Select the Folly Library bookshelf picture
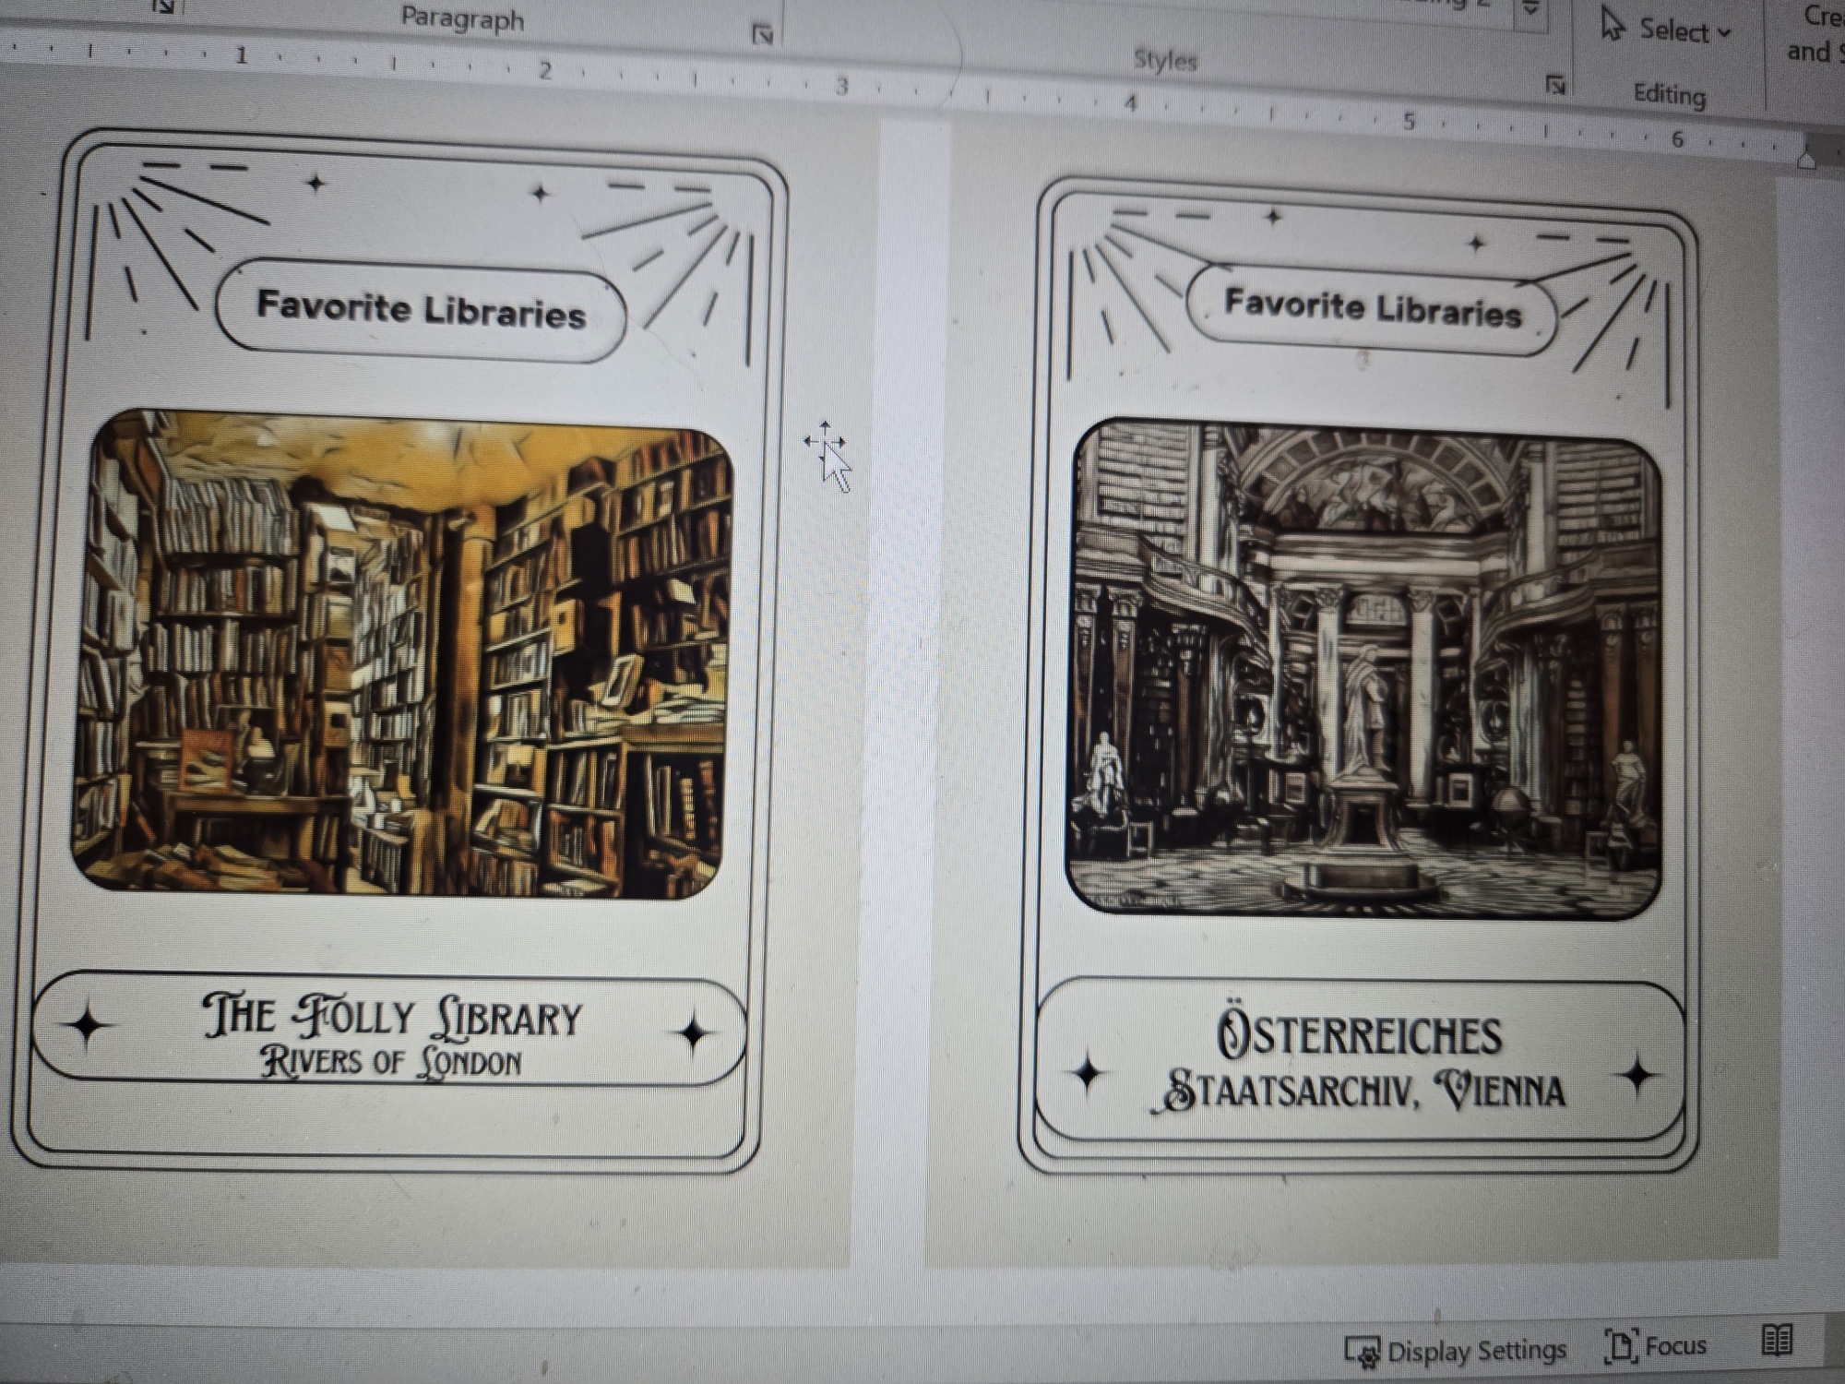 [401, 653]
